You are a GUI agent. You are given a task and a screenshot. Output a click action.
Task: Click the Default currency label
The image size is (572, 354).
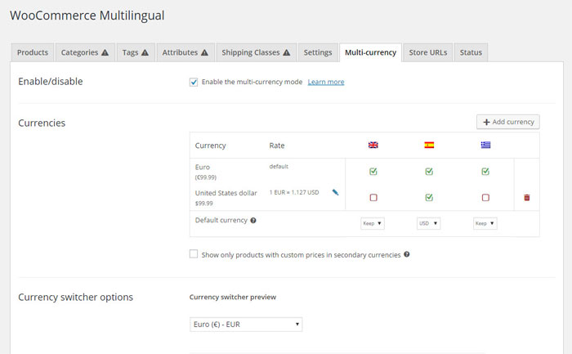point(221,220)
